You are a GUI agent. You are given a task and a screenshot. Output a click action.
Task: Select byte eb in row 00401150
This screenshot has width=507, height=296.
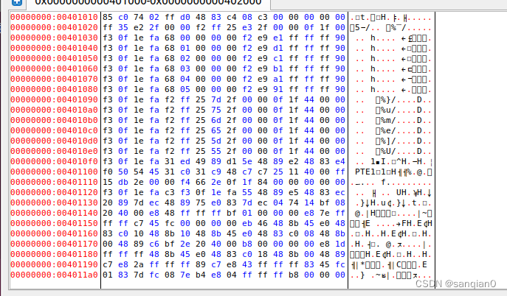click(247, 223)
